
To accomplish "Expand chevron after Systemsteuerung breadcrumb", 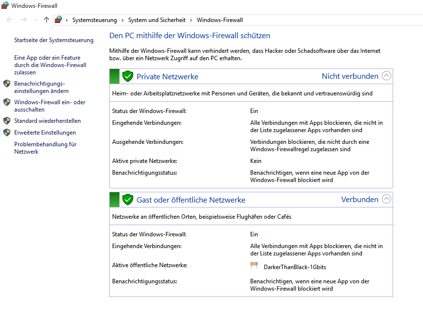I will pyautogui.click(x=122, y=20).
